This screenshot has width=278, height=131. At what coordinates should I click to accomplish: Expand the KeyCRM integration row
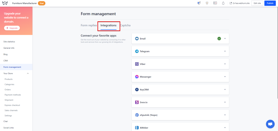225,89
